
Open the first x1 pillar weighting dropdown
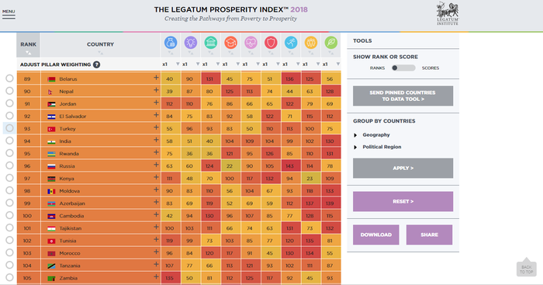(171, 64)
